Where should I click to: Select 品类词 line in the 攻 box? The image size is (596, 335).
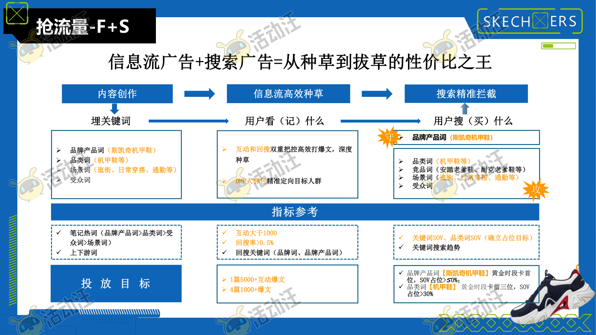click(441, 161)
